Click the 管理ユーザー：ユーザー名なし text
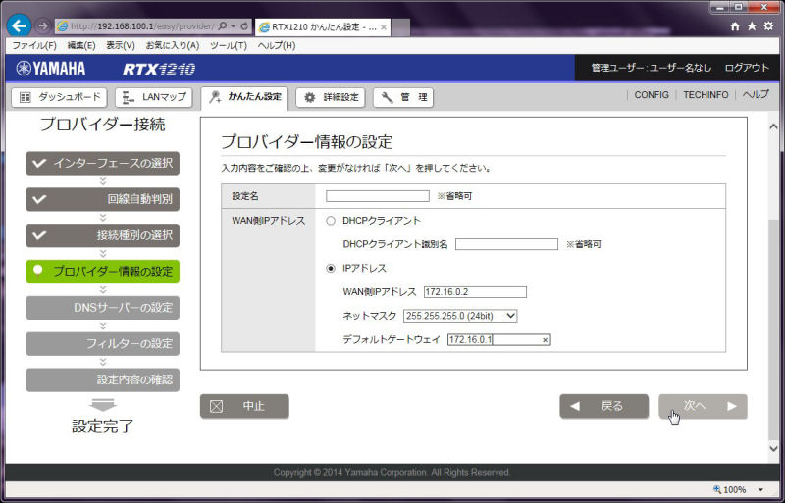This screenshot has height=503, width=785. tap(652, 68)
